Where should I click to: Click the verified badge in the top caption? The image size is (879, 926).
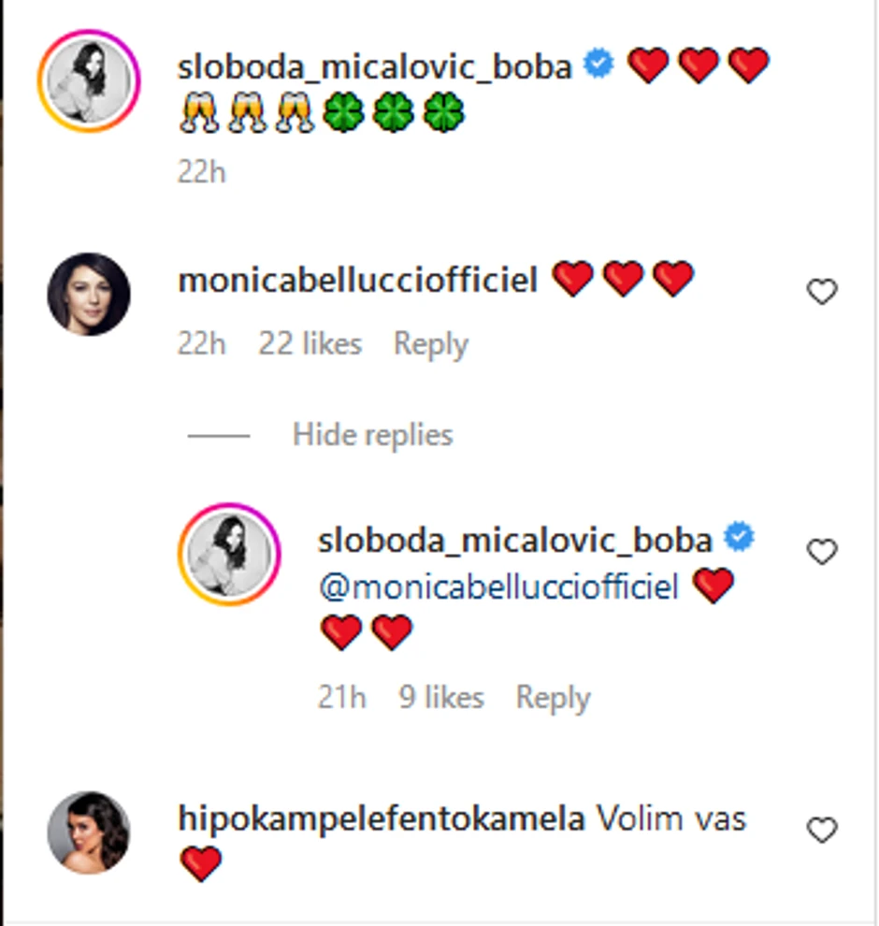[598, 65]
